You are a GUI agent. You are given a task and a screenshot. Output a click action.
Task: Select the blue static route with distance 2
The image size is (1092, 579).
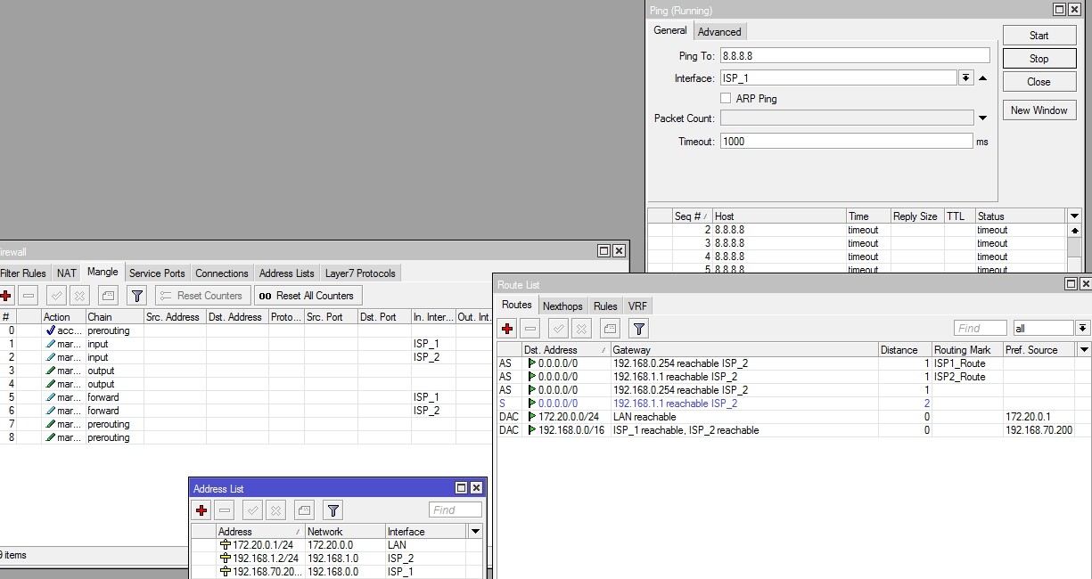(x=793, y=404)
